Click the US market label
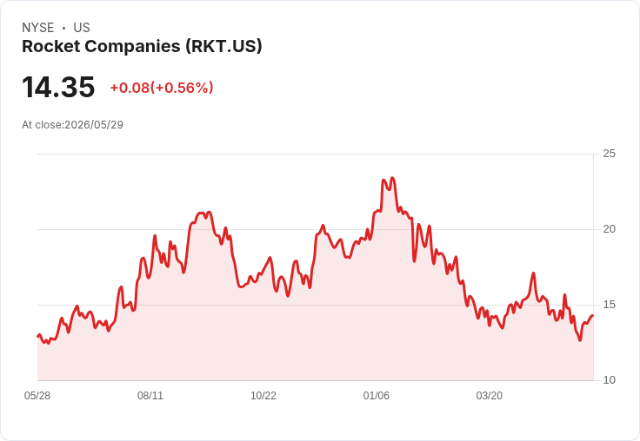This screenshot has width=640, height=441. point(82,28)
